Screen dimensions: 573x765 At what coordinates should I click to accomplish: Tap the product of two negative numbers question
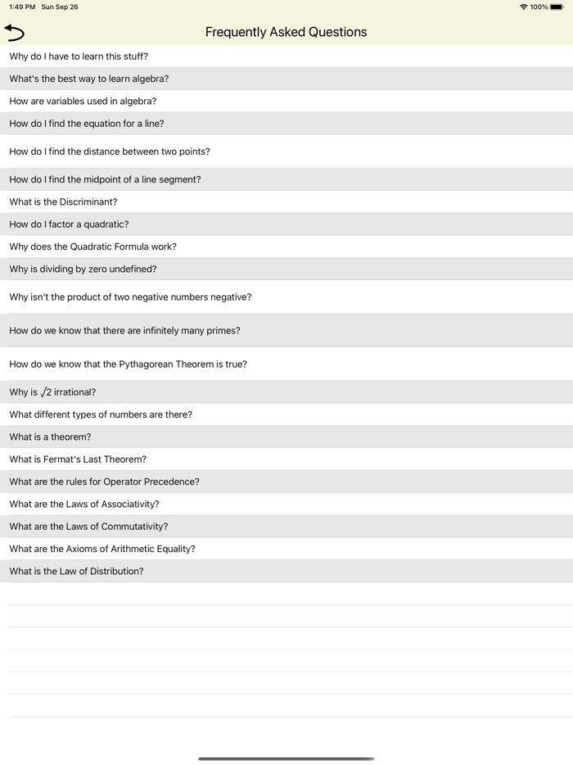point(130,297)
